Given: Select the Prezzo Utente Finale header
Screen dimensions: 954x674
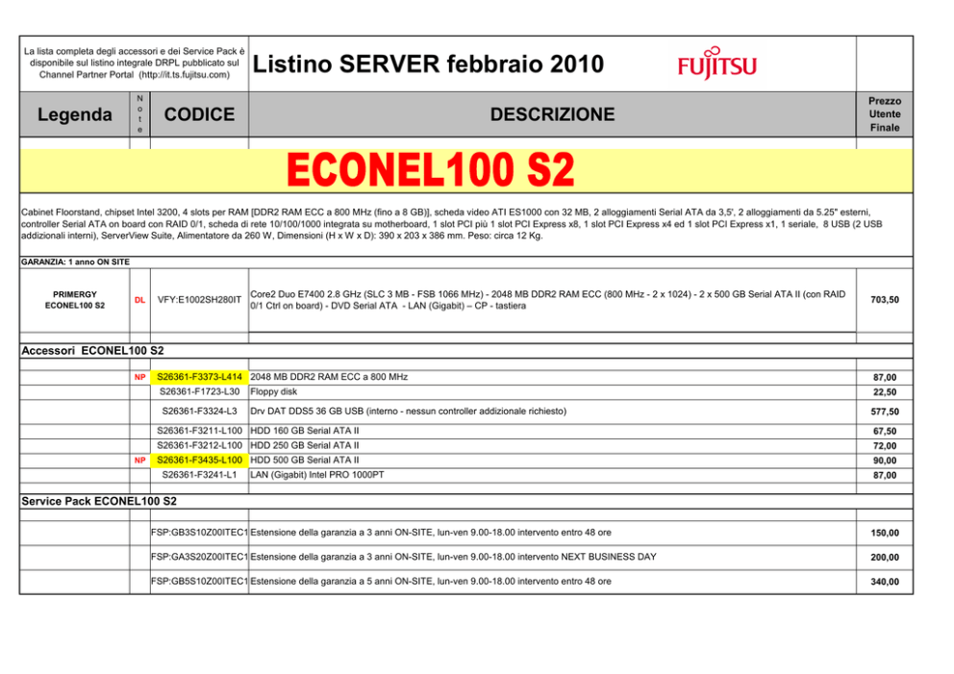Looking at the screenshot, I should point(884,113).
